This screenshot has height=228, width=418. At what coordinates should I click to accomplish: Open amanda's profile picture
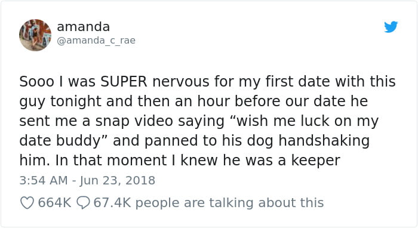tap(35, 35)
